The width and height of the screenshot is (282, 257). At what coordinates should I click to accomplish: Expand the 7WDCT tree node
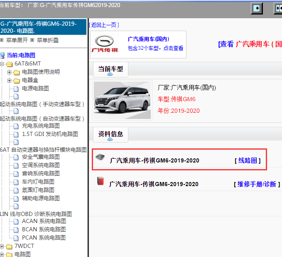coord(2,246)
